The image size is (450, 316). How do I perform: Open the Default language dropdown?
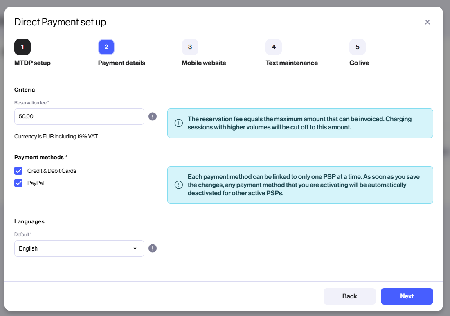79,248
